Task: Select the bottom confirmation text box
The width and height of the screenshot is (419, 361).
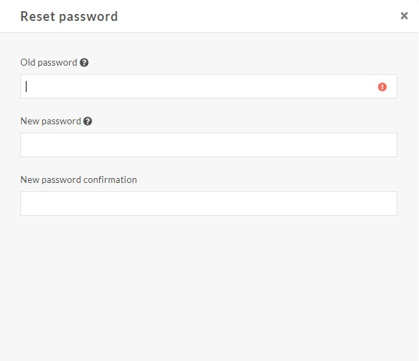Action: point(209,203)
